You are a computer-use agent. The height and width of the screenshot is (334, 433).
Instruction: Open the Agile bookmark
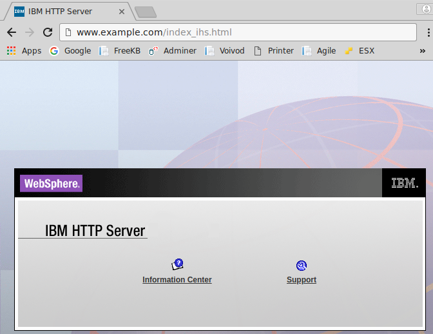pos(319,51)
